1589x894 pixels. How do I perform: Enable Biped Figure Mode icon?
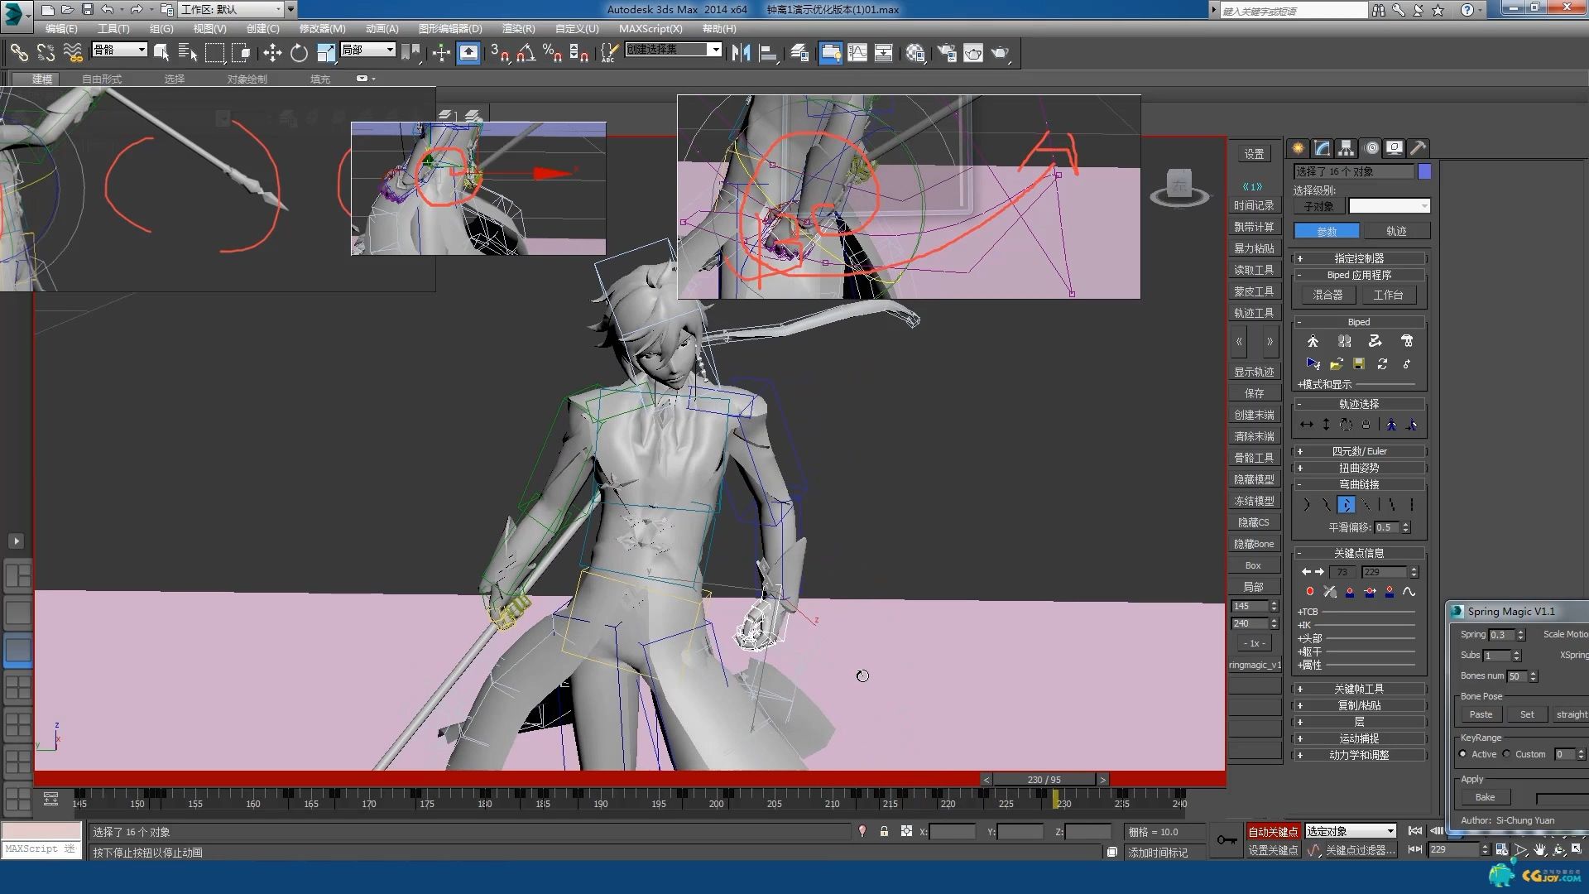(x=1313, y=341)
